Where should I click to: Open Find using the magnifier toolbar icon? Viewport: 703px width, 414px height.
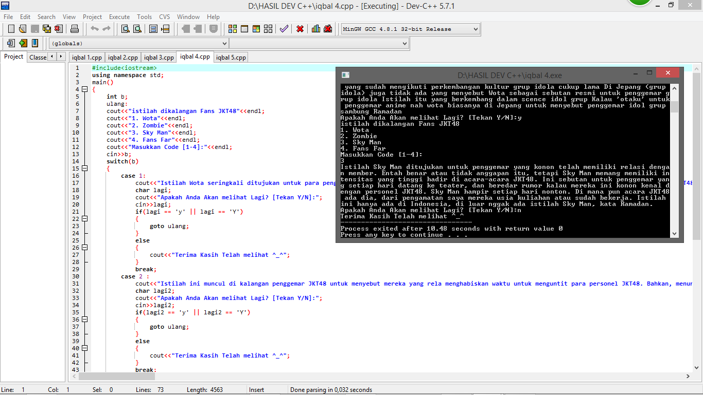tap(125, 29)
